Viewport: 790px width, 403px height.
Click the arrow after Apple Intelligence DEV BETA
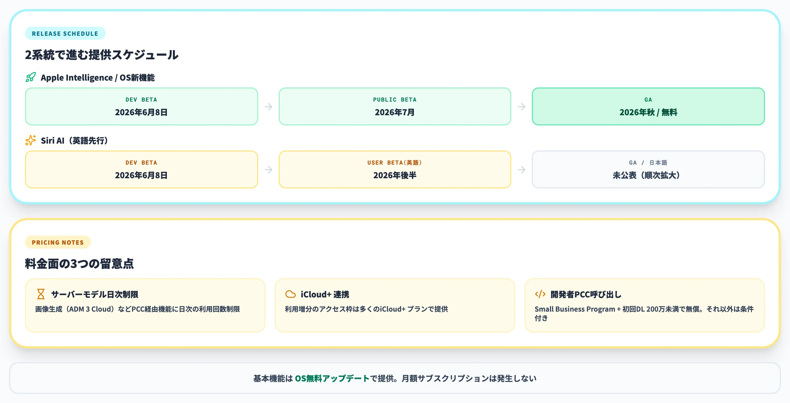pyautogui.click(x=268, y=106)
